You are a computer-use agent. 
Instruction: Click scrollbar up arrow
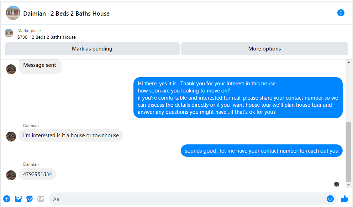click(348, 62)
